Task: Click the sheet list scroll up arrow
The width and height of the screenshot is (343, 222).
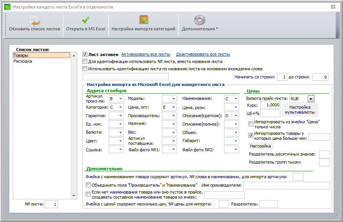Action: (74, 56)
